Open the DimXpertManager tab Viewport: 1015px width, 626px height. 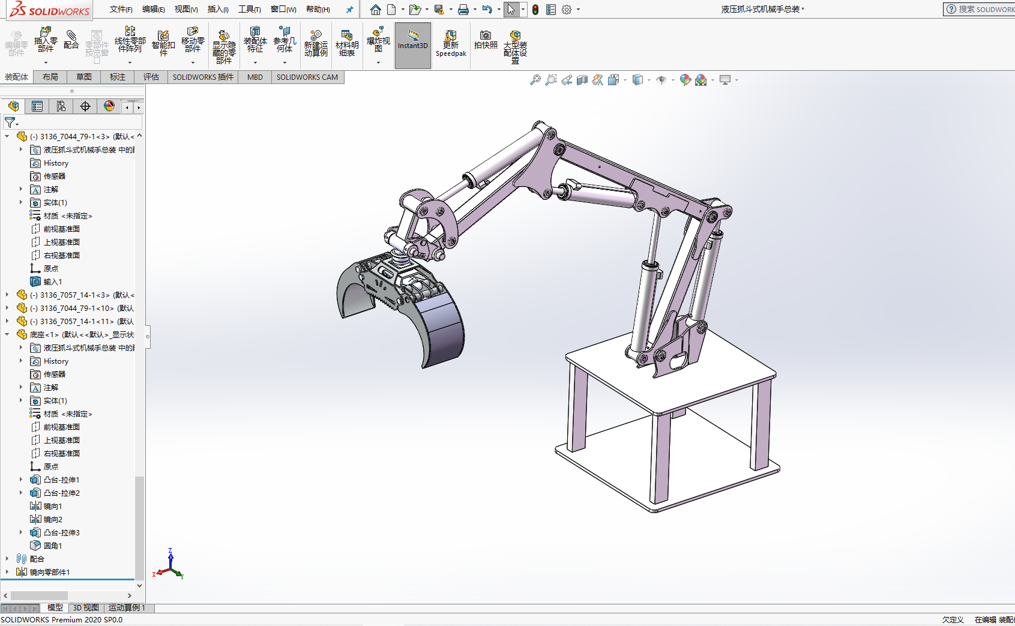pos(85,106)
